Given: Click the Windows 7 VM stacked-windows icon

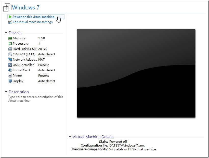Looking at the screenshot, I should pyautogui.click(x=7, y=7).
